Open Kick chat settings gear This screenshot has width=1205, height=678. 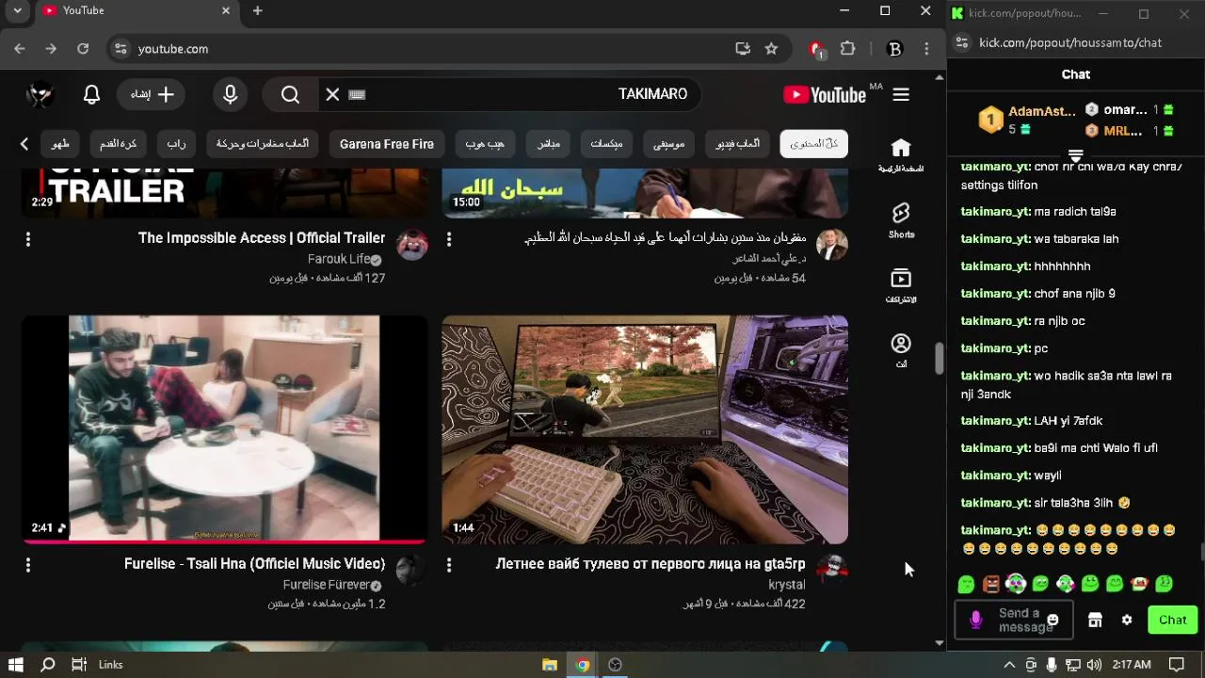[x=1127, y=620]
